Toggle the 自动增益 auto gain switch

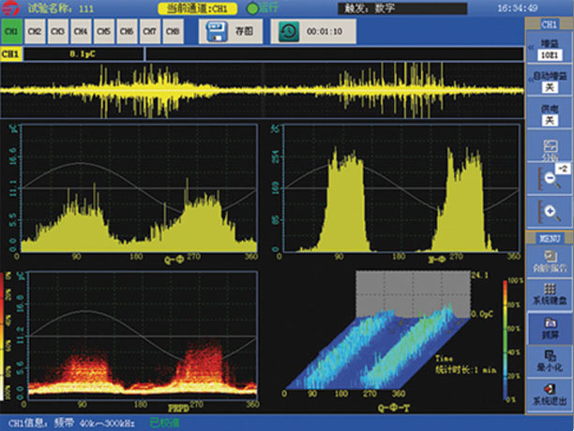pyautogui.click(x=548, y=87)
